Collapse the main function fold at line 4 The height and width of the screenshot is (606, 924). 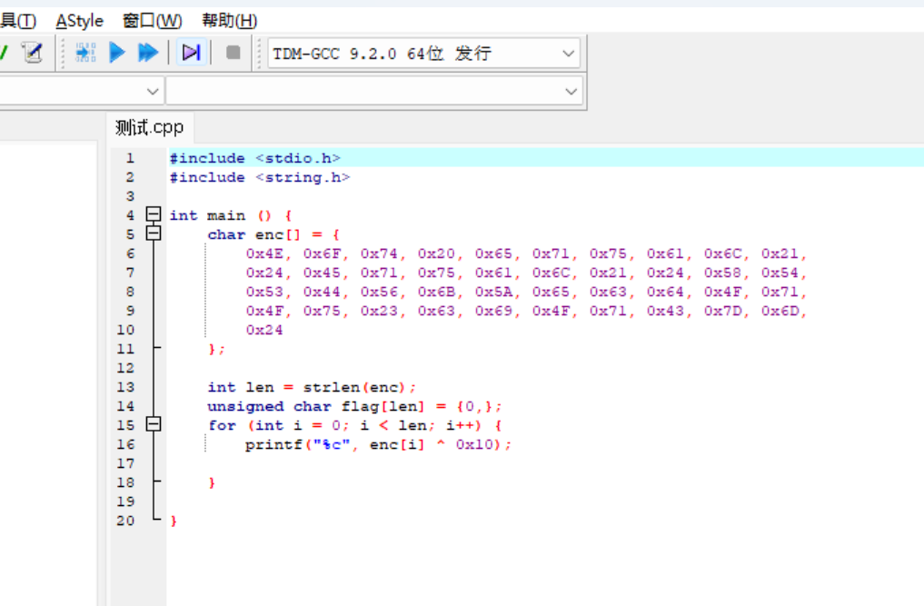tap(154, 214)
